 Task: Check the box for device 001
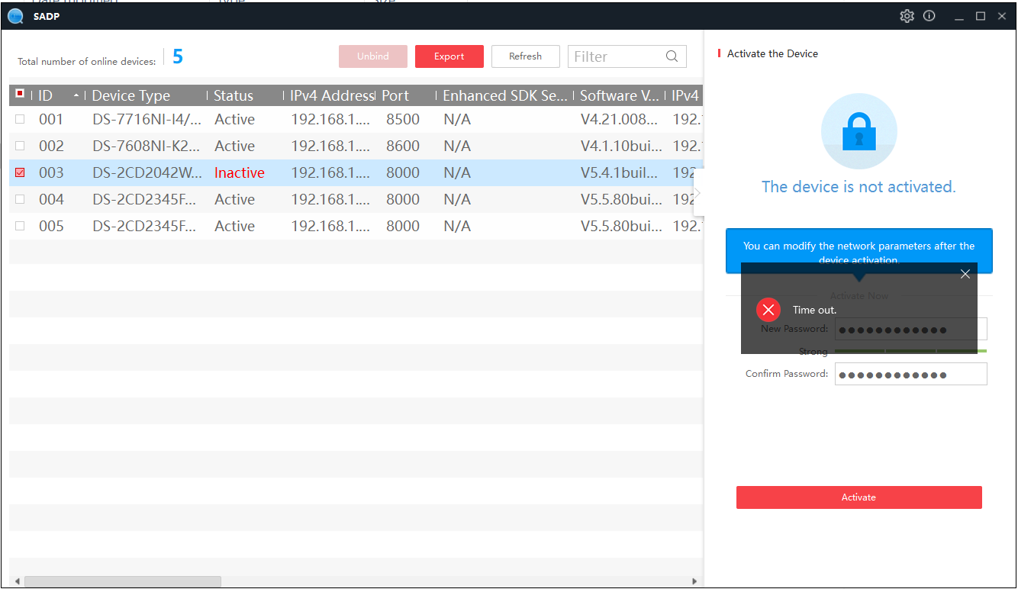20,119
